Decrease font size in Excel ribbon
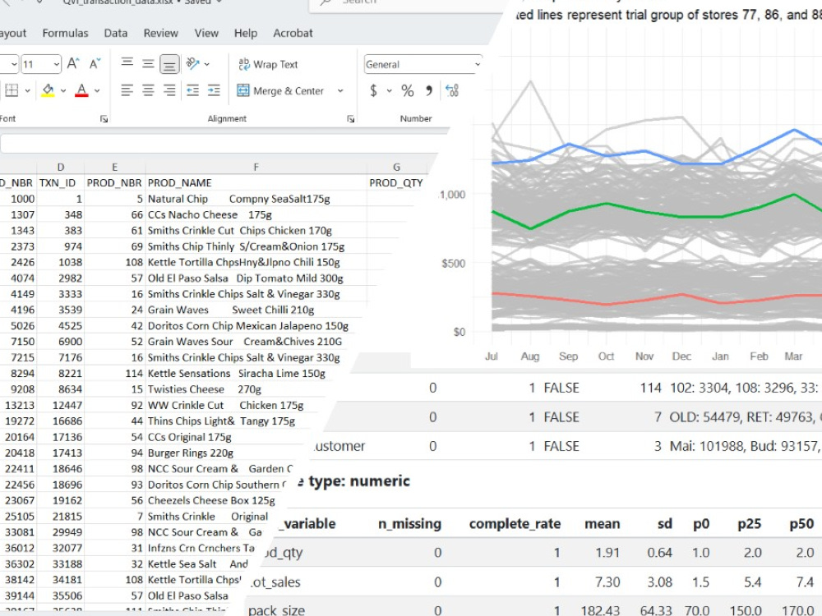 [x=95, y=64]
